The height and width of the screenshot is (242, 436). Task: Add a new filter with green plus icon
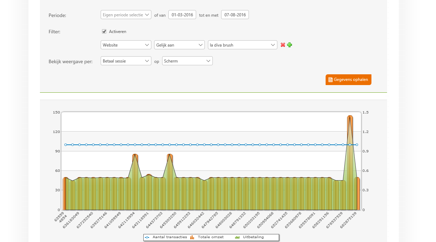[x=290, y=45]
